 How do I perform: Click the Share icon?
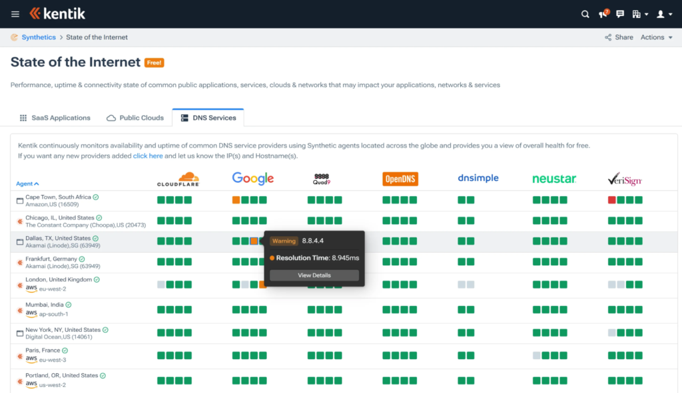(608, 37)
